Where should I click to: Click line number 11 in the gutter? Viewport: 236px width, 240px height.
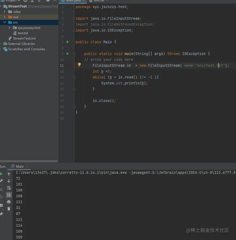tap(62, 65)
